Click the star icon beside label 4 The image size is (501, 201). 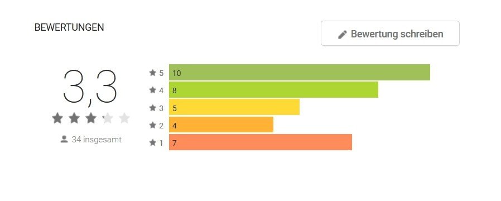pyautogui.click(x=153, y=90)
